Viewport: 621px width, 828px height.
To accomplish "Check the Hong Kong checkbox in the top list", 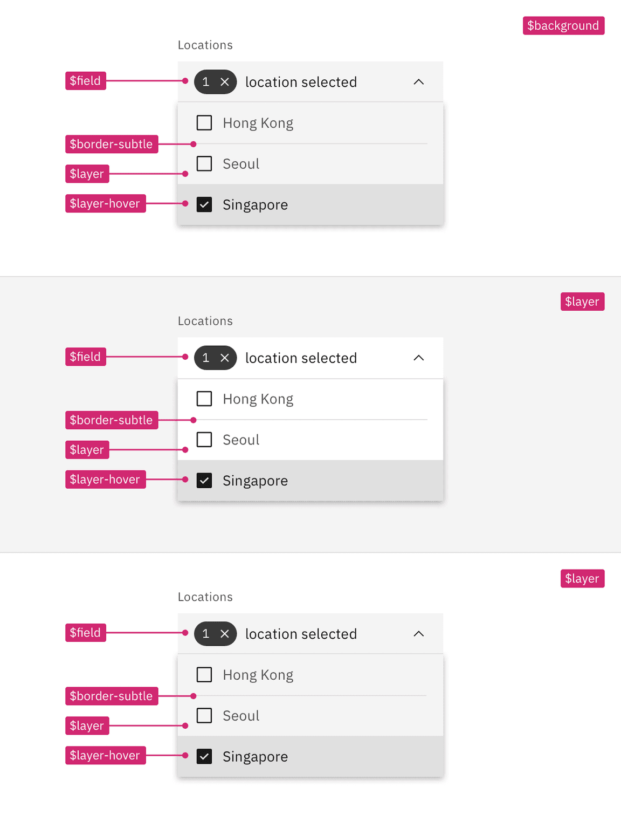I will (204, 122).
